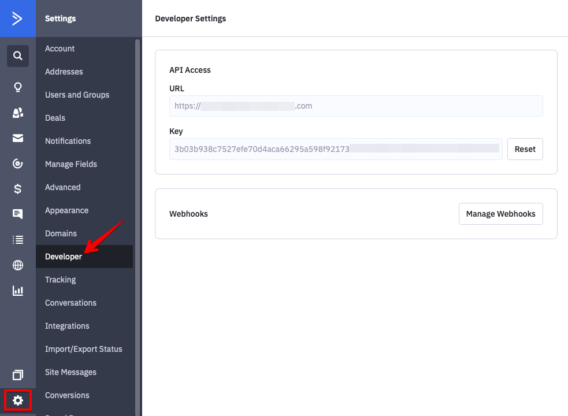Open Lists via the bulleted list icon
The width and height of the screenshot is (568, 416).
18,240
